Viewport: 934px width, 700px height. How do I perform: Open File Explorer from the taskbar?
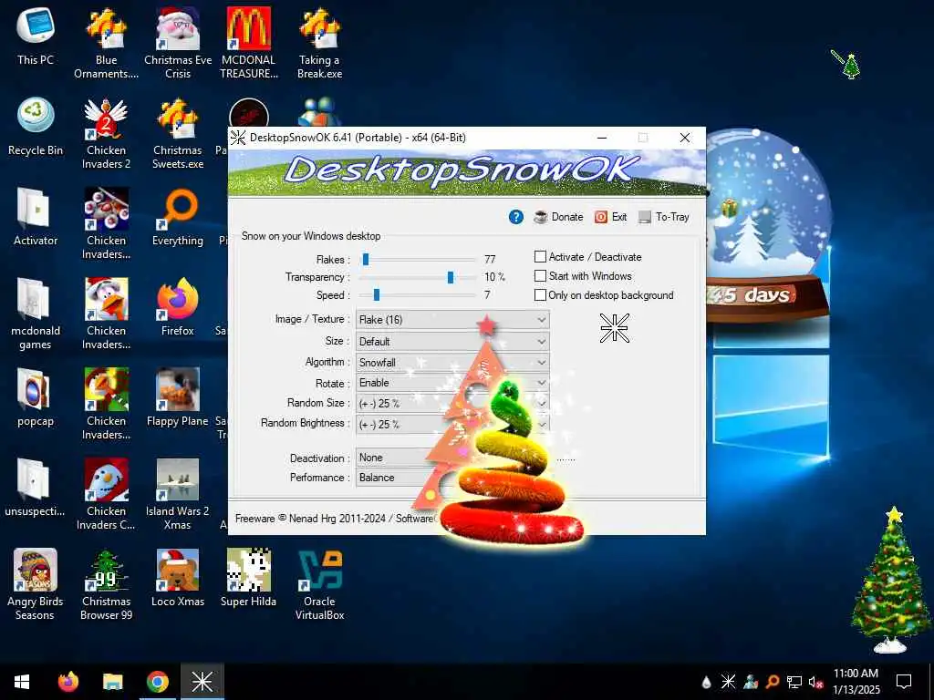112,682
